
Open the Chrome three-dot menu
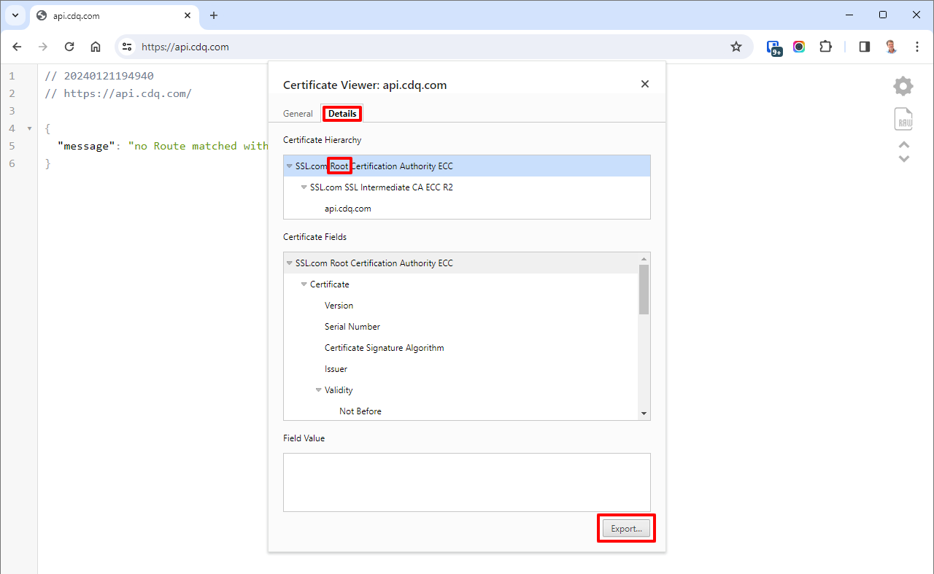click(x=917, y=47)
